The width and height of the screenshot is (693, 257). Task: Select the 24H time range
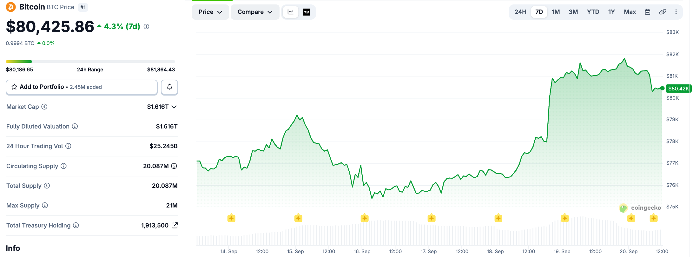[520, 12]
